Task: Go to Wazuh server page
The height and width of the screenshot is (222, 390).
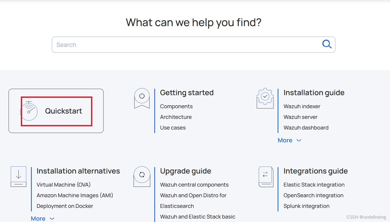Action: coord(301,117)
